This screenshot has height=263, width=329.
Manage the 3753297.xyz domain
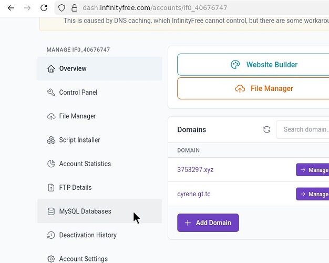[312, 170]
